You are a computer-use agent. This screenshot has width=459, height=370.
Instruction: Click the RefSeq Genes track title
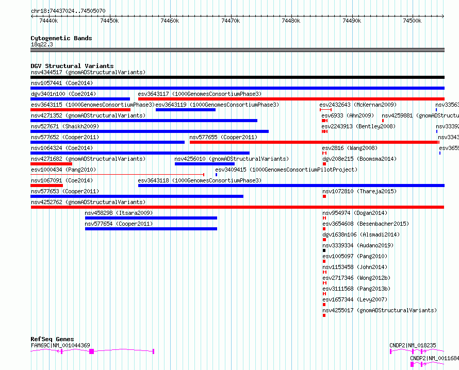[x=52, y=339]
